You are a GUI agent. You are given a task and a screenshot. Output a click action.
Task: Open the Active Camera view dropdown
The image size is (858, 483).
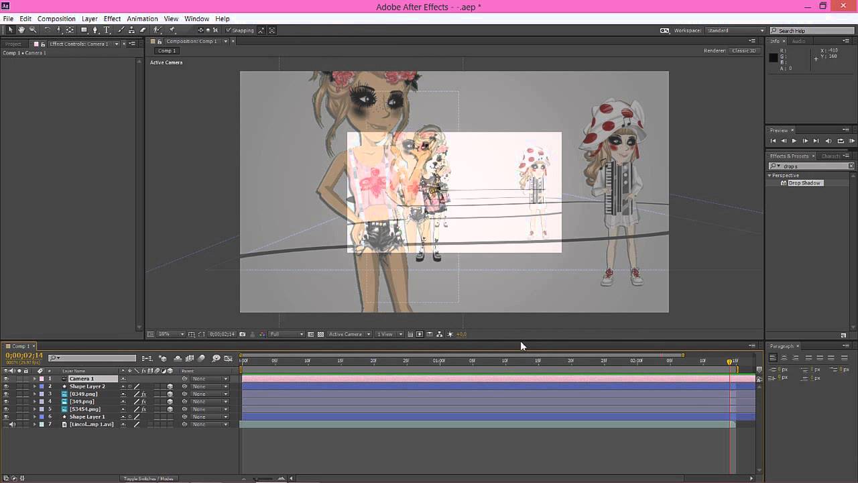pos(349,334)
